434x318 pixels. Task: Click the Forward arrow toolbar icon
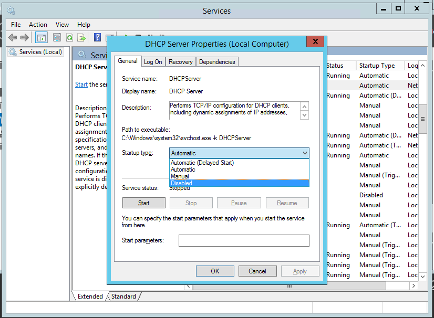click(24, 37)
